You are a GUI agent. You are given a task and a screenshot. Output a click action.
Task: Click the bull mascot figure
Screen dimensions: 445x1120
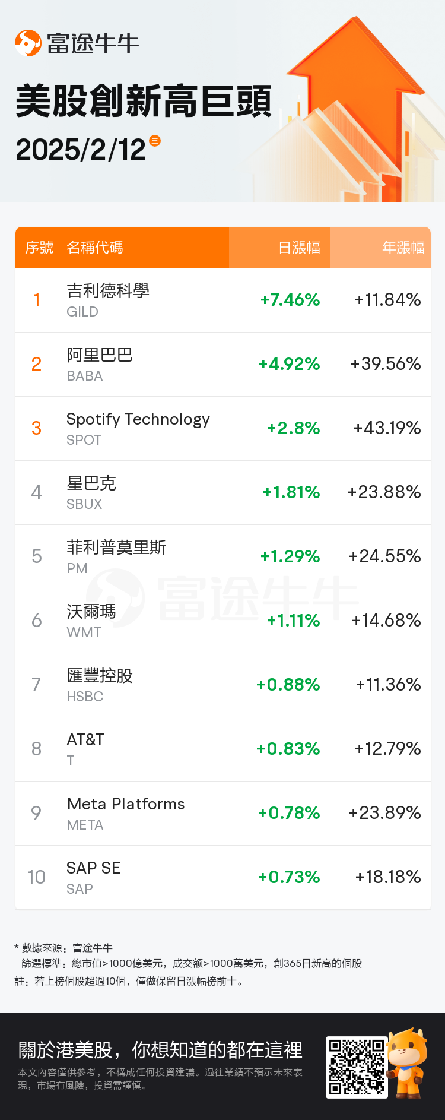tap(407, 1063)
